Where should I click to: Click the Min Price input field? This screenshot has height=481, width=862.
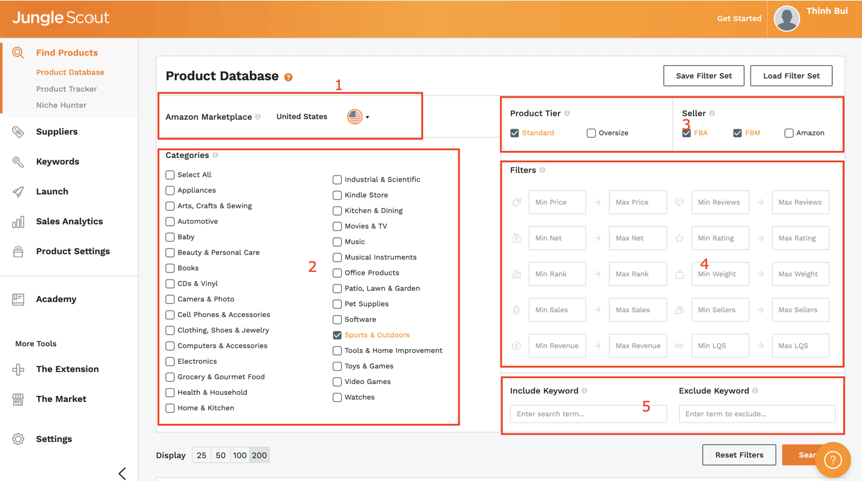coord(557,202)
